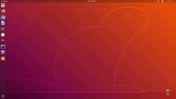Open Firefox from the dock
The image size is (176, 99).
[3, 11]
